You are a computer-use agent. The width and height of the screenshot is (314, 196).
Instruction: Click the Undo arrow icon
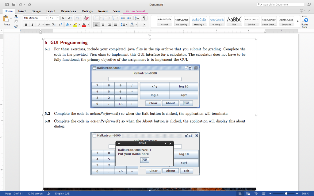point(20,4)
